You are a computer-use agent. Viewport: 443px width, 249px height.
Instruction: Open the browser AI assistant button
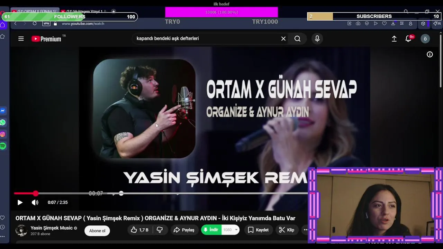(x=437, y=24)
